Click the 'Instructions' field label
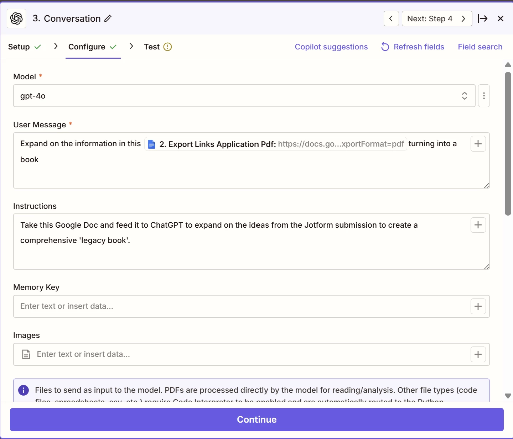513x439 pixels. (35, 206)
